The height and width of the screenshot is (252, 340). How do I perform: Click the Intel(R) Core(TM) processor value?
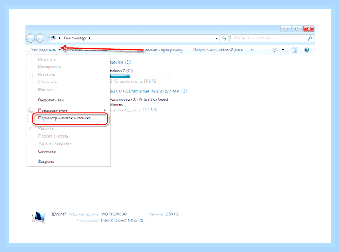pyautogui.click(x=124, y=220)
